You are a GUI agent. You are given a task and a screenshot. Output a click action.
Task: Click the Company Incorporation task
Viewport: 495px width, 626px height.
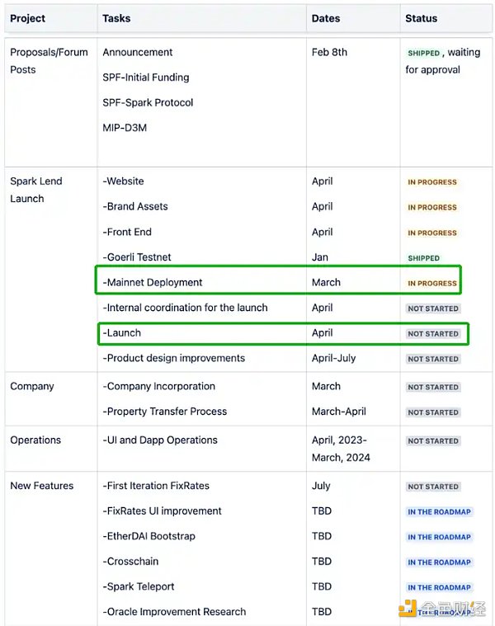159,386
